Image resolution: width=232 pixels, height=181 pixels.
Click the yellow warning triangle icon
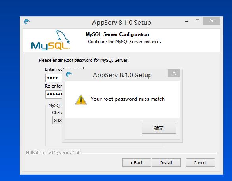[81, 100]
